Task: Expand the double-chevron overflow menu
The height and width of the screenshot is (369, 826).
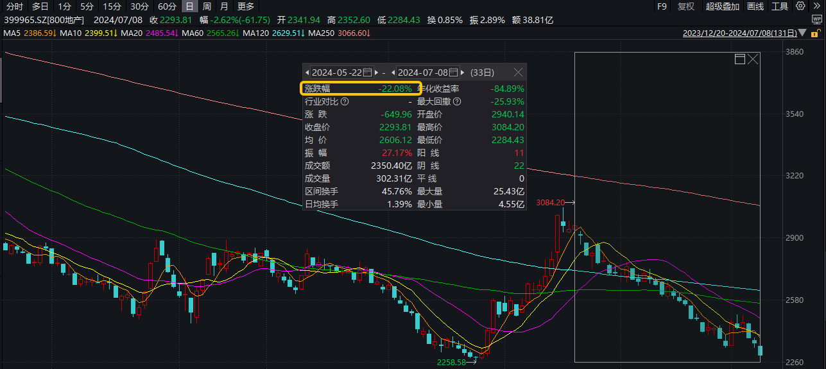Action: [816, 6]
